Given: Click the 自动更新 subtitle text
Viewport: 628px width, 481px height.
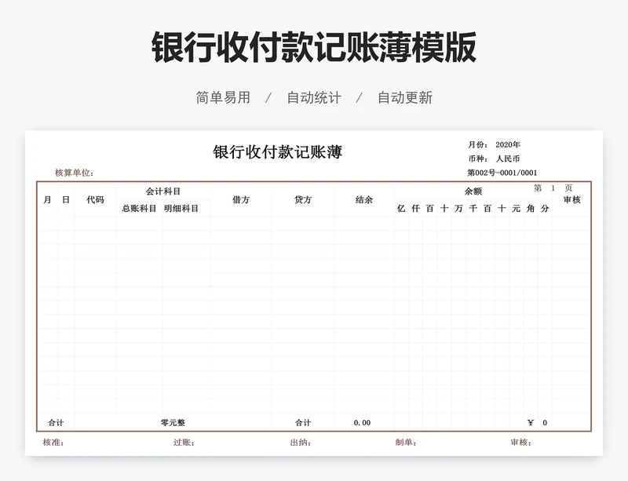Looking at the screenshot, I should coord(405,98).
